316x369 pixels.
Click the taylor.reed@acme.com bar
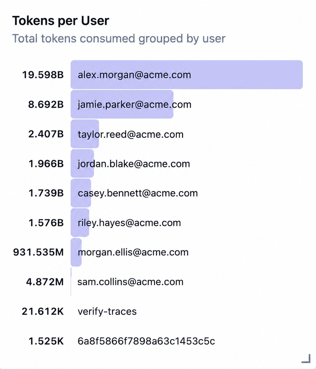pyautogui.click(x=85, y=134)
